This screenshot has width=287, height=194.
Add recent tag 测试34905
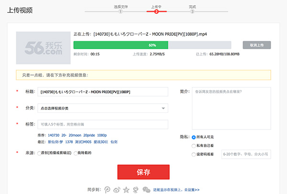point(83,142)
